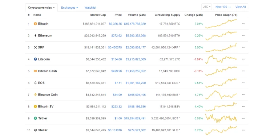Viewport: 258px width, 136px height.
Task: Open the XRP name link
Action: 41,47
